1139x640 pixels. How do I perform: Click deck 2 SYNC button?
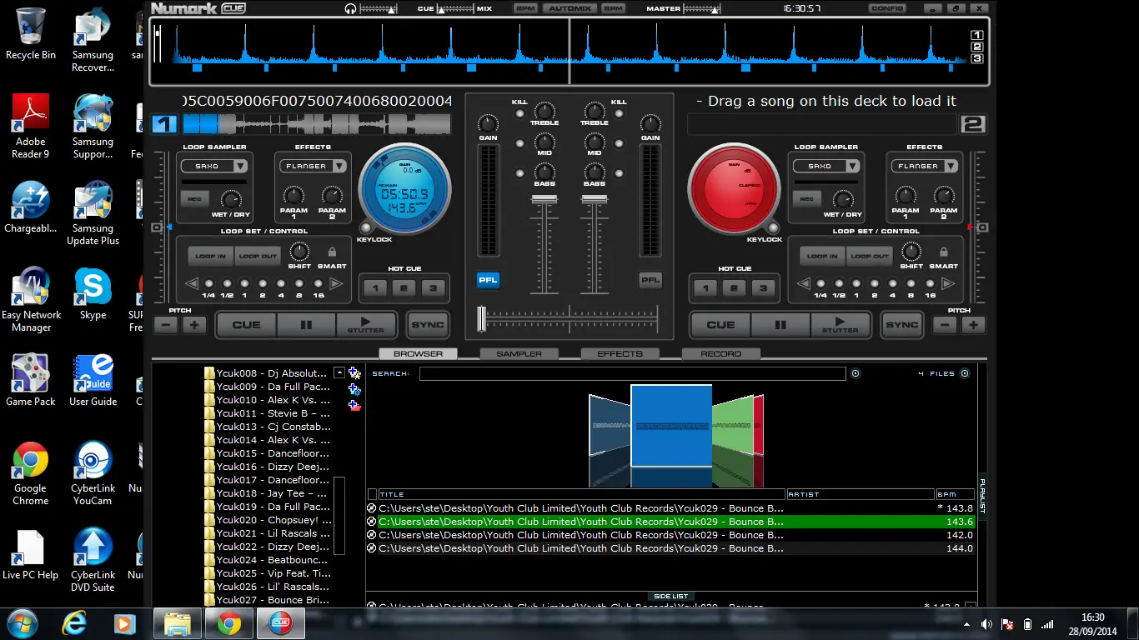901,325
